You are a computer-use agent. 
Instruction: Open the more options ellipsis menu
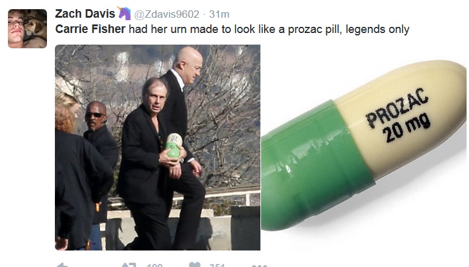tap(259, 266)
